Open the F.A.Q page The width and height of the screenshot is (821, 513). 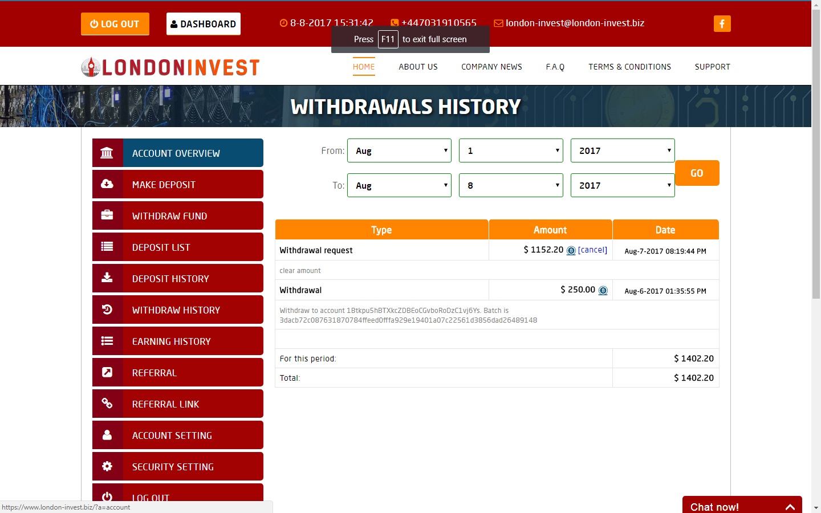coord(555,67)
